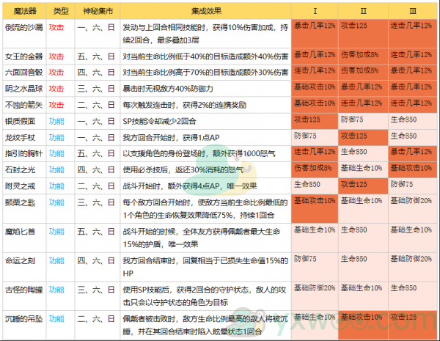Click the '五、六、日' market days for 女王的金器

[96, 56]
